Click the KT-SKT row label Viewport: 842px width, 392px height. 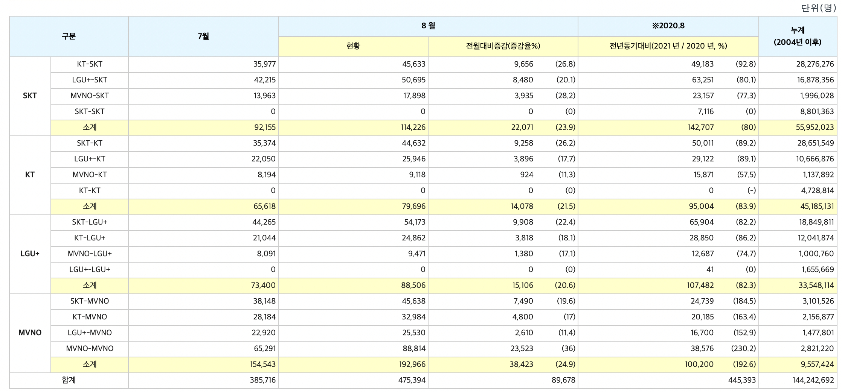pos(90,64)
